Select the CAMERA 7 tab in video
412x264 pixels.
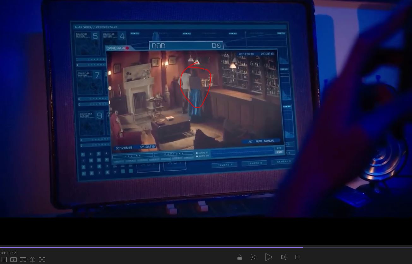[224, 165]
